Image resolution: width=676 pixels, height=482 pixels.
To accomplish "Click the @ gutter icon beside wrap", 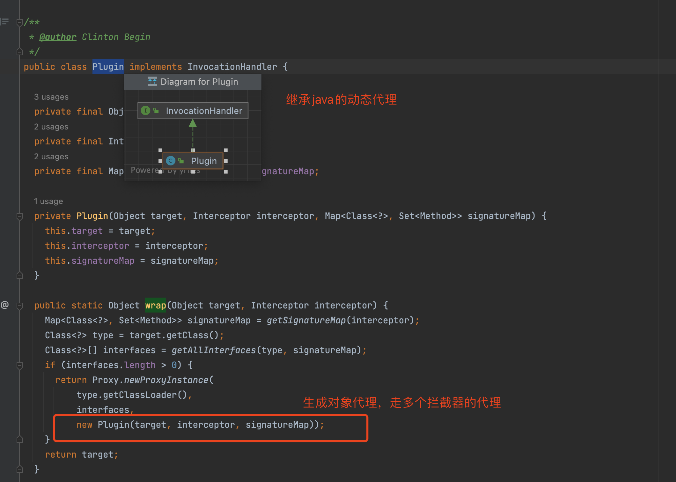I will click(5, 305).
